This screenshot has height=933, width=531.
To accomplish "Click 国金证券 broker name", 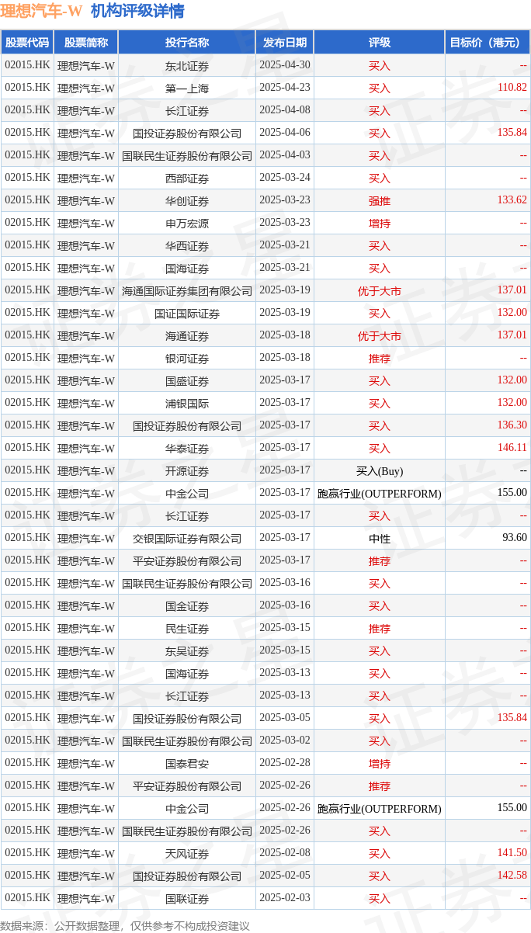I will (187, 606).
